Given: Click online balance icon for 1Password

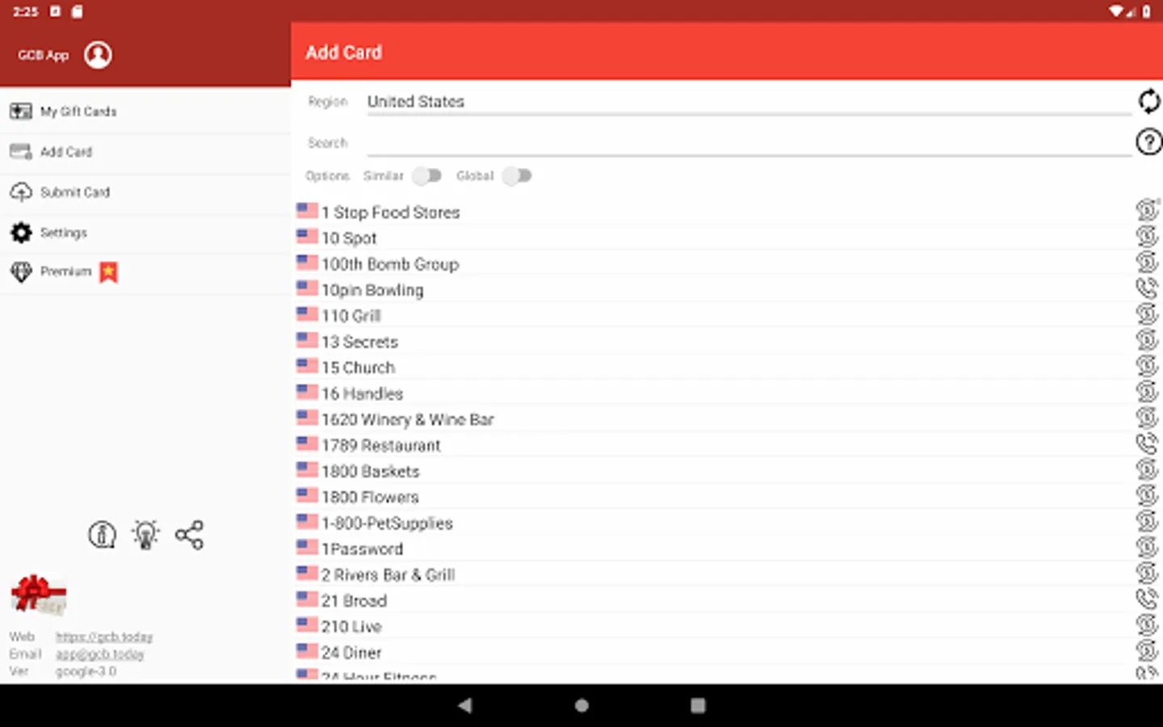Looking at the screenshot, I should coord(1147,547).
